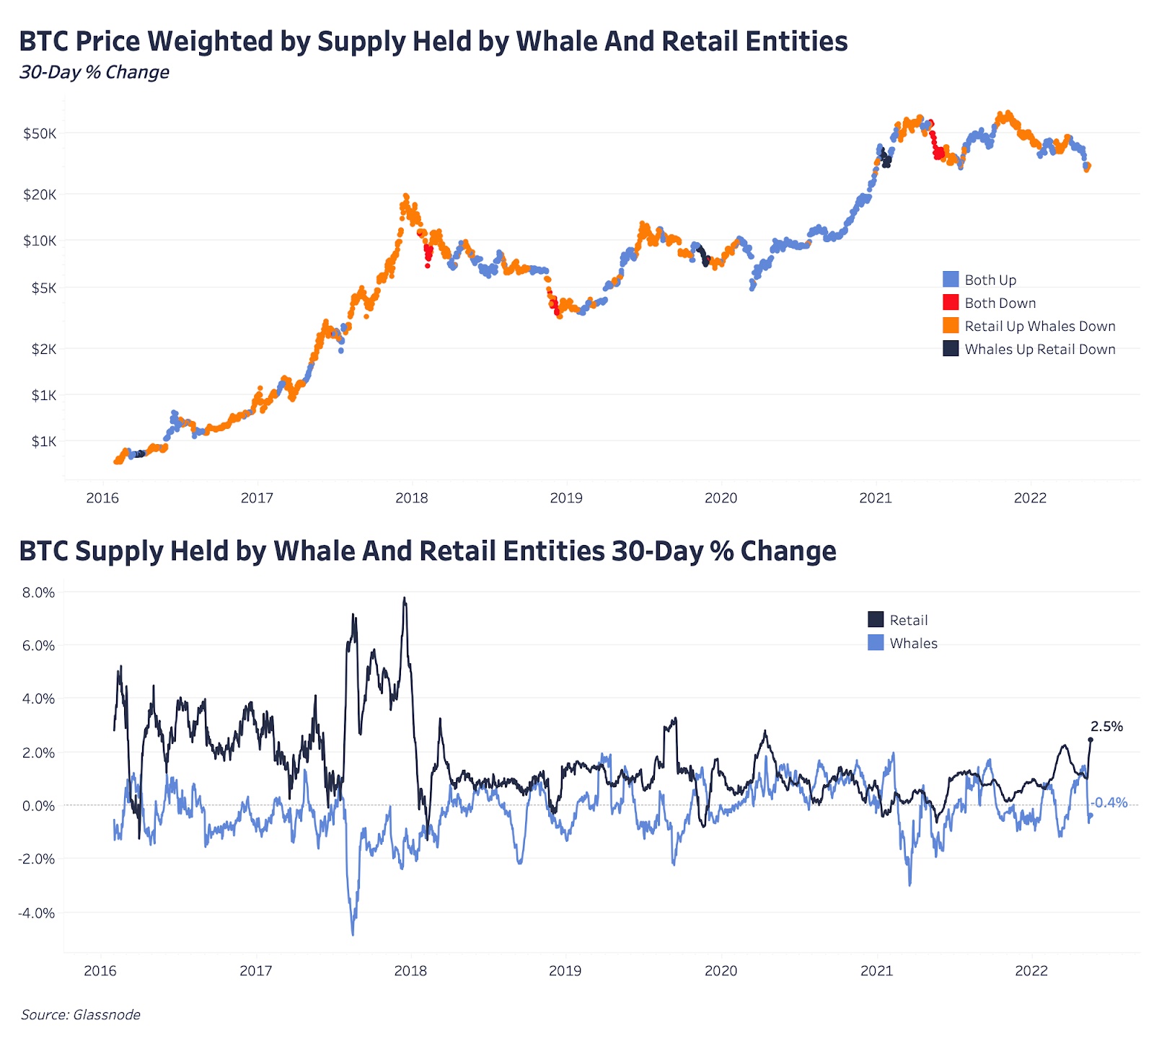Viewport: 1154px width, 1038px height.
Task: Click the dark Whales Up Retail Down swatch
Action: (951, 349)
